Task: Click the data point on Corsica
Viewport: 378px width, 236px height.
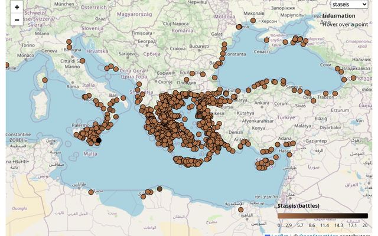Action: [x=45, y=80]
